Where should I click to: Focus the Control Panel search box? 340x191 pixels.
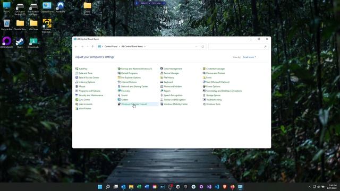(239, 47)
